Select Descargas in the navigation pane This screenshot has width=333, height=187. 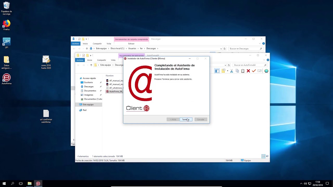point(89,86)
